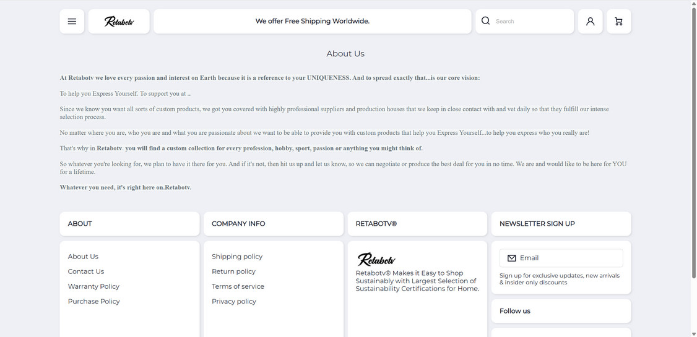Open the Privacy policy link
The height and width of the screenshot is (337, 697).
coord(234,301)
